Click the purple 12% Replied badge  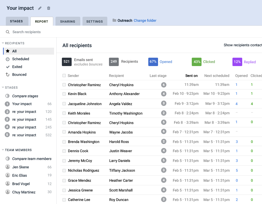click(237, 62)
